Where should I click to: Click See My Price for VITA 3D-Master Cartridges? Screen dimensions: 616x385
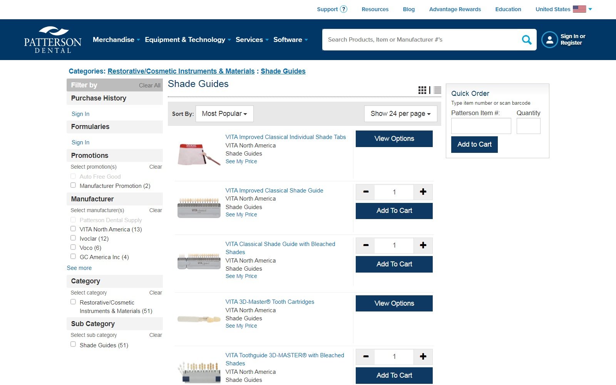click(x=241, y=326)
